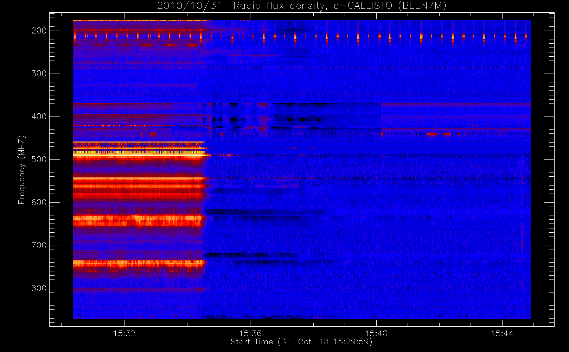Viewport: 569px width, 352px height.
Task: Click the 500 frequency tick label
Action: pos(39,159)
